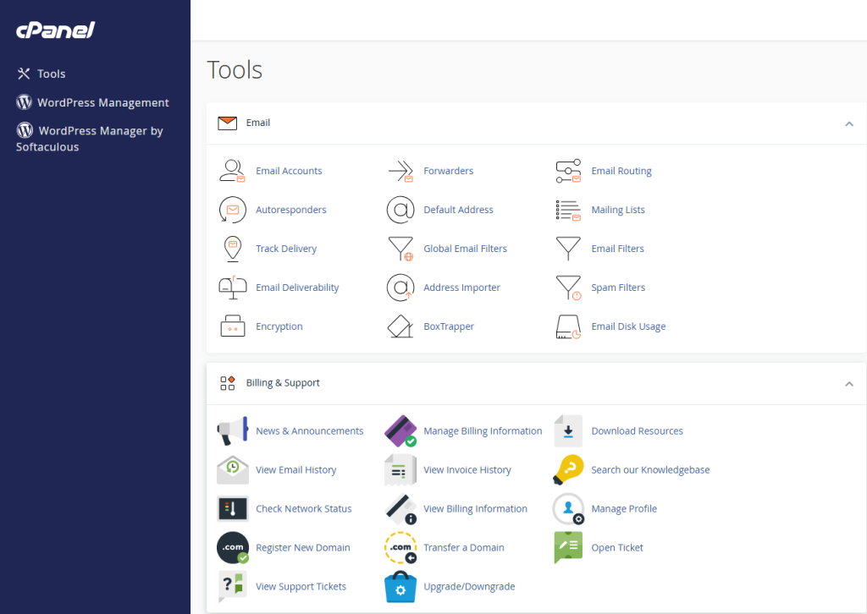867x614 pixels.
Task: Collapse the Billing & Support section chevron
Action: tap(848, 384)
